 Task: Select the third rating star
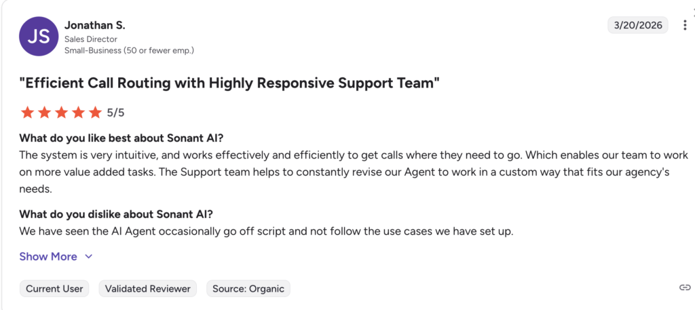tap(61, 112)
